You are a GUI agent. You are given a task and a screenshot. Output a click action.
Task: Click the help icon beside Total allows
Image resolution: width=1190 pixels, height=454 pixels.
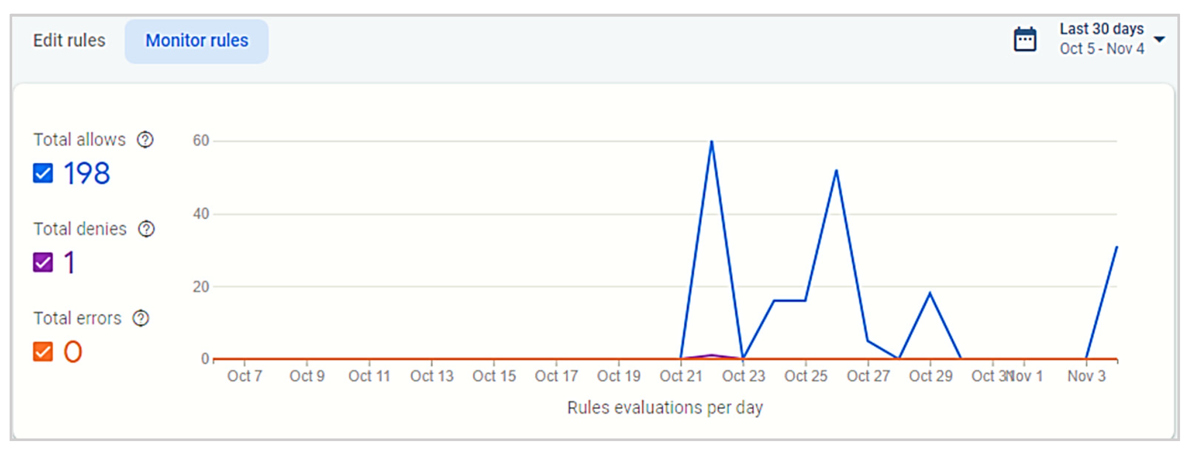tap(145, 139)
